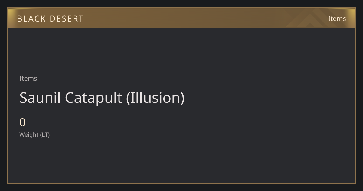The width and height of the screenshot is (363, 191).
Task: Select the weight value 0
Action: tap(22, 122)
